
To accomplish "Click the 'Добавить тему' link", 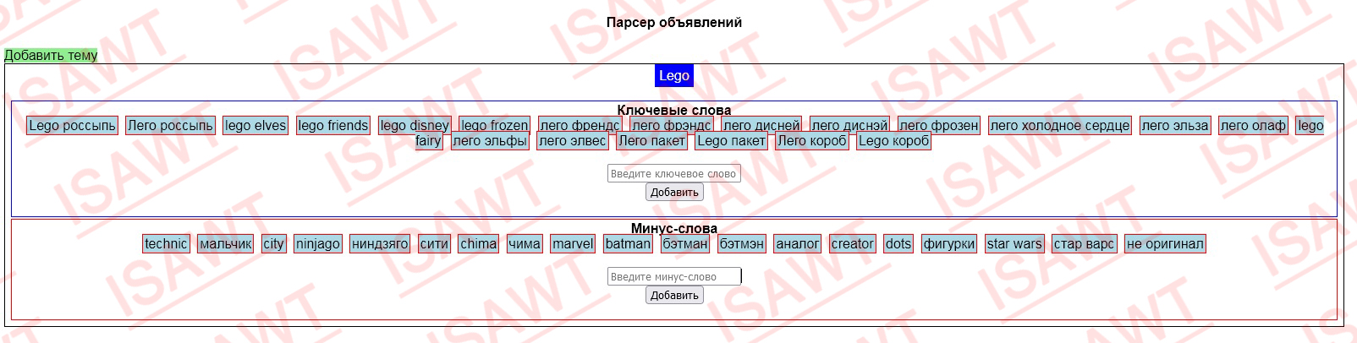I will point(51,55).
